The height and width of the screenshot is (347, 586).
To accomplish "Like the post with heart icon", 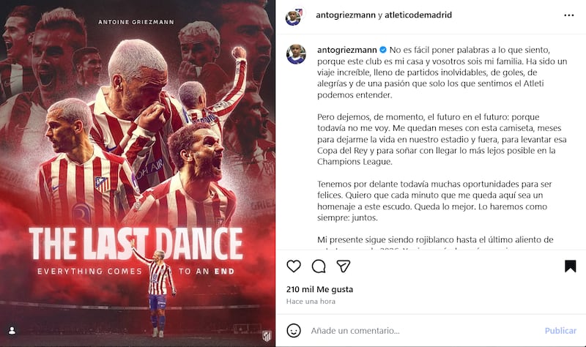I will pyautogui.click(x=294, y=266).
